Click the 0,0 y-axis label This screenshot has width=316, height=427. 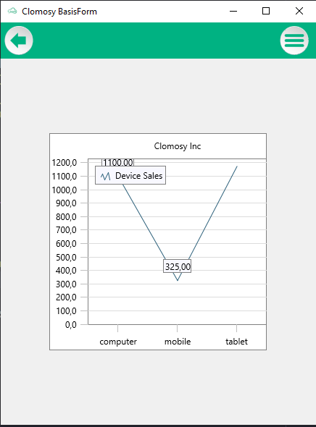[x=71, y=325]
